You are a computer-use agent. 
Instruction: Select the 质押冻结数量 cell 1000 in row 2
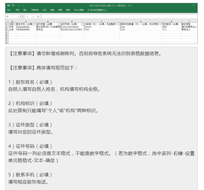(141, 27)
